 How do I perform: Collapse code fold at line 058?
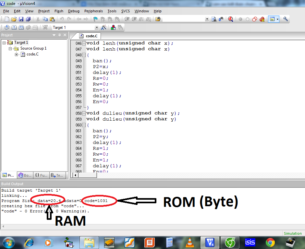[84, 113]
